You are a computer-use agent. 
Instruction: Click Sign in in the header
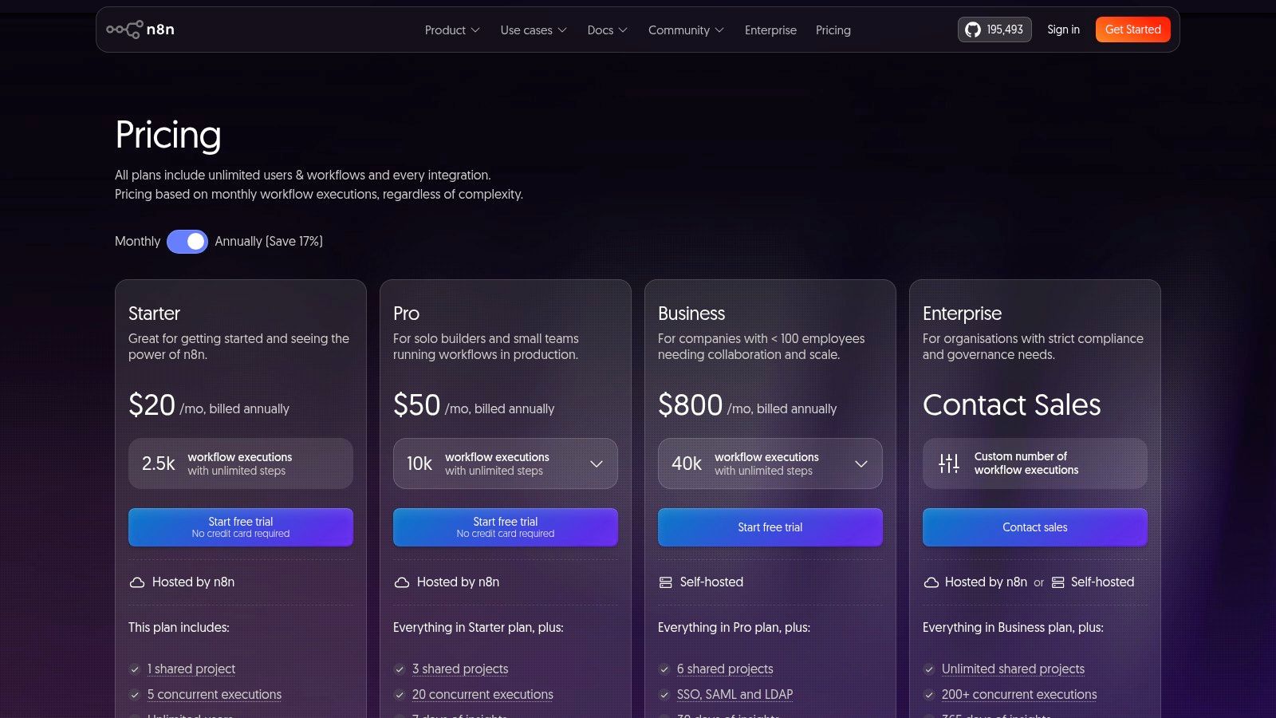pyautogui.click(x=1063, y=30)
